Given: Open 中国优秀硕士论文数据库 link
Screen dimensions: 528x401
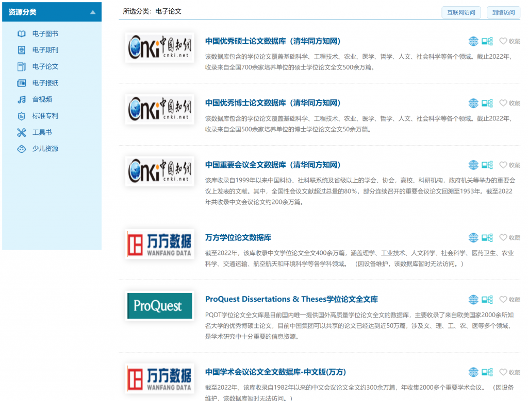Looking at the screenshot, I should 273,41.
